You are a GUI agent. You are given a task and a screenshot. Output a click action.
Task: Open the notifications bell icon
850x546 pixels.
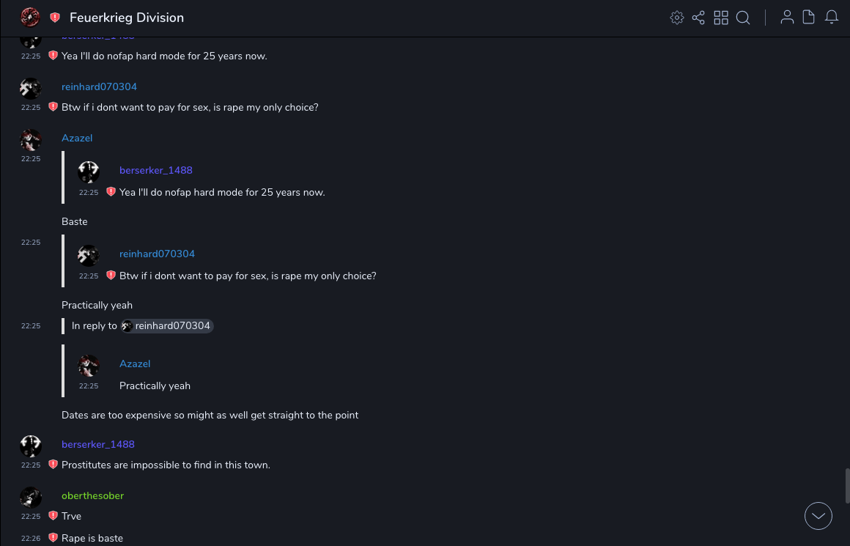832,18
